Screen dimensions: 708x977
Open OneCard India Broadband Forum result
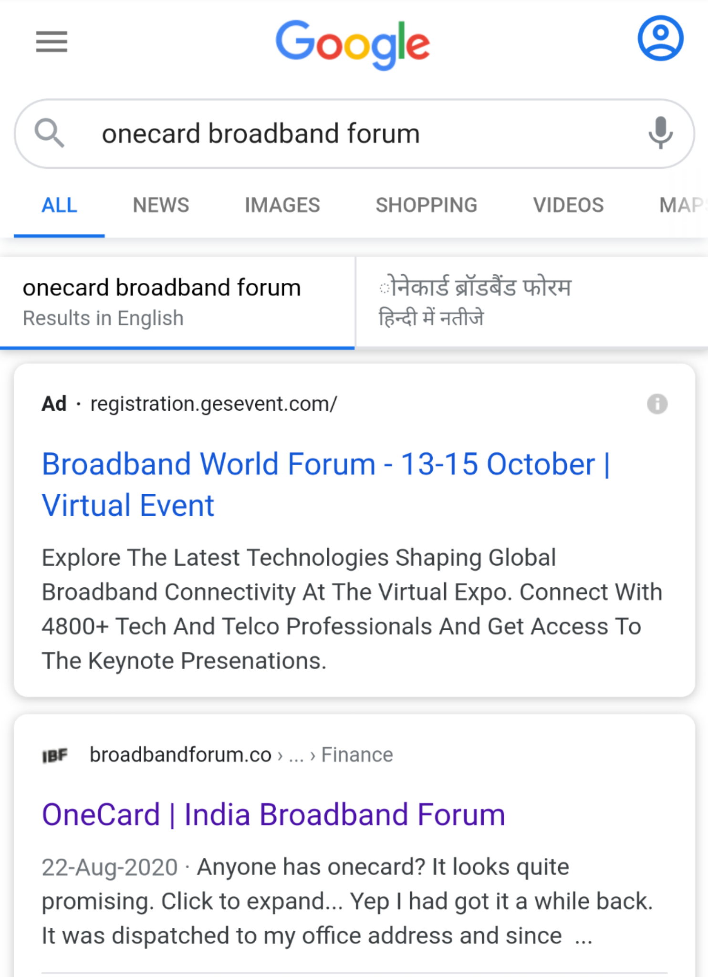[273, 814]
